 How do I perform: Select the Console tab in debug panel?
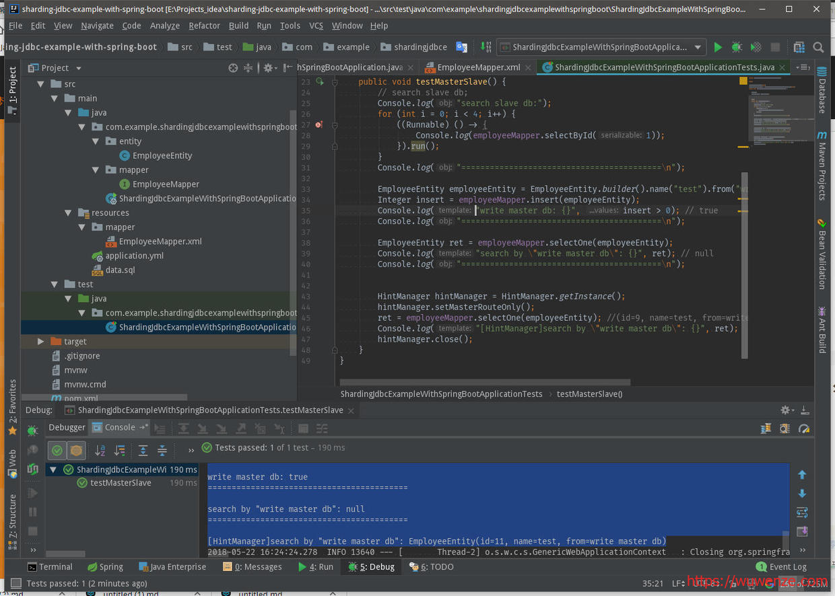(120, 427)
